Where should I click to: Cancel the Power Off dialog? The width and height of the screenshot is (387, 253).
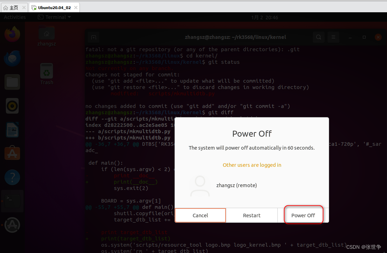[x=200, y=215]
